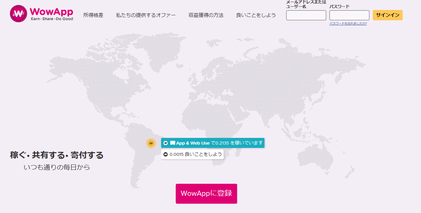Focus the パスワード input field
This screenshot has width=421, height=213.
click(349, 15)
